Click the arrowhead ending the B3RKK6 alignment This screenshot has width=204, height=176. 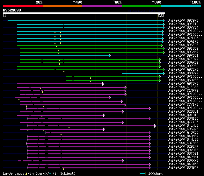coord(123,161)
